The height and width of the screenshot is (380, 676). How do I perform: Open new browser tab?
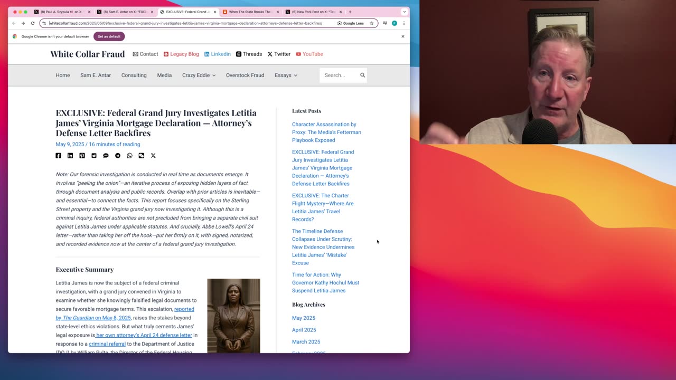(350, 12)
